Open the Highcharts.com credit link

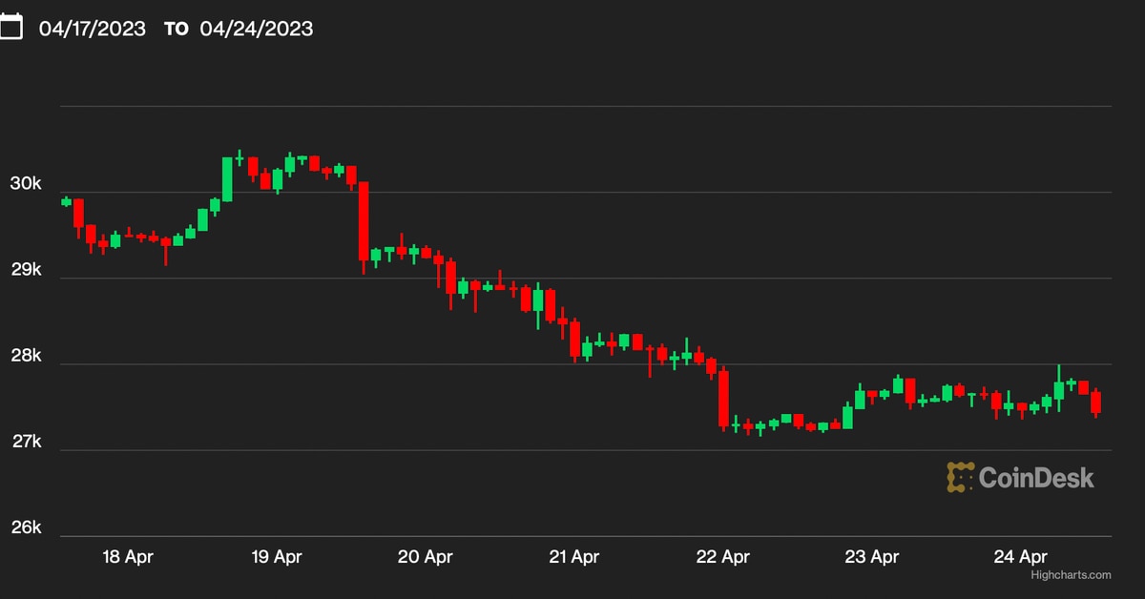tap(1071, 575)
